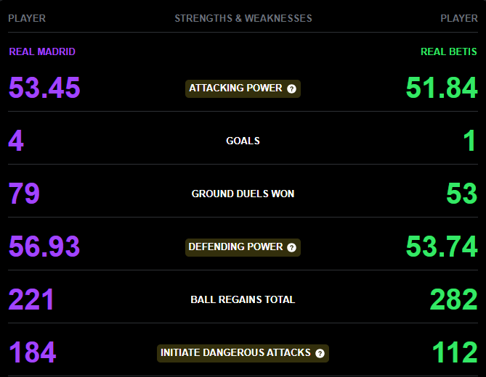Click Real Betis's 51.84 attacking power value
The height and width of the screenshot is (377, 486).
[x=442, y=88]
